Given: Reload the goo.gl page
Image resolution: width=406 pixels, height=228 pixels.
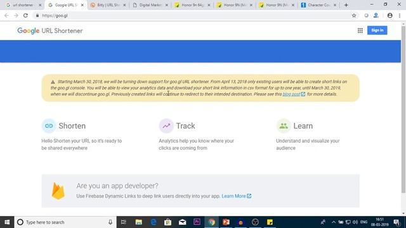Looking at the screenshot, I should coord(25,15).
